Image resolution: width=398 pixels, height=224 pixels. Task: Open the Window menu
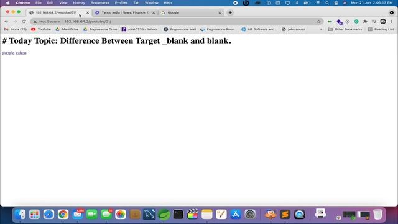tap(152, 3)
